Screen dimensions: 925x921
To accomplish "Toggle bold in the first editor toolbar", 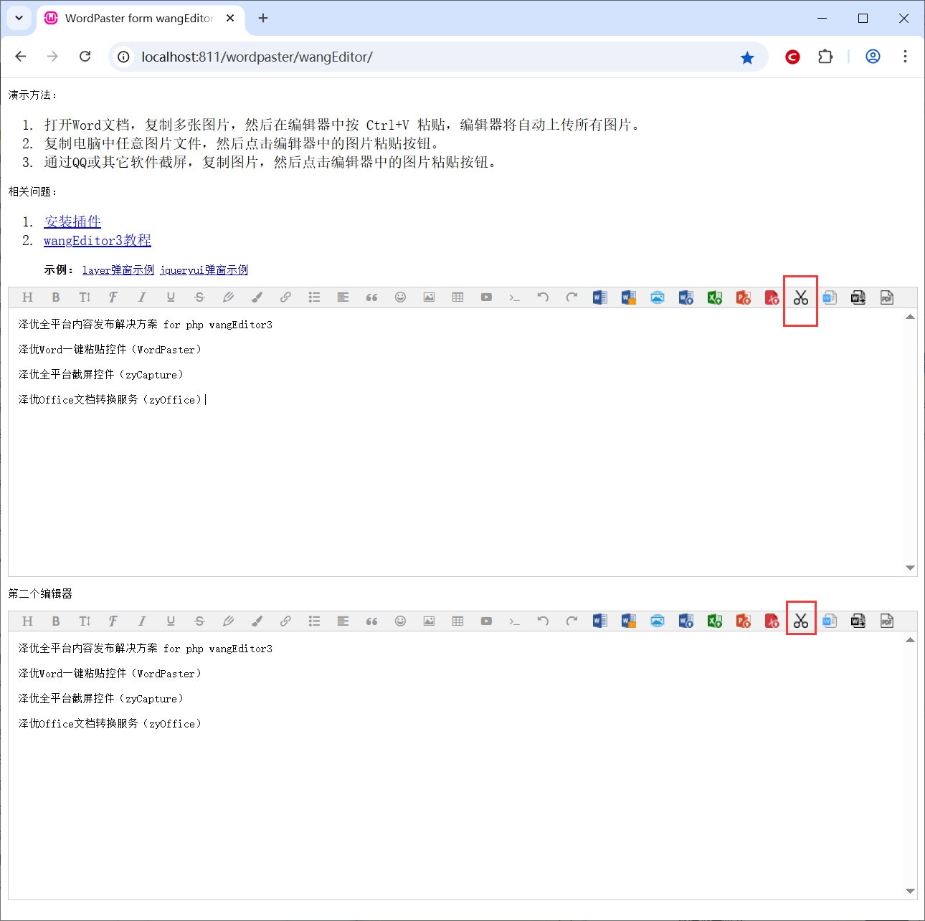I will tap(56, 297).
